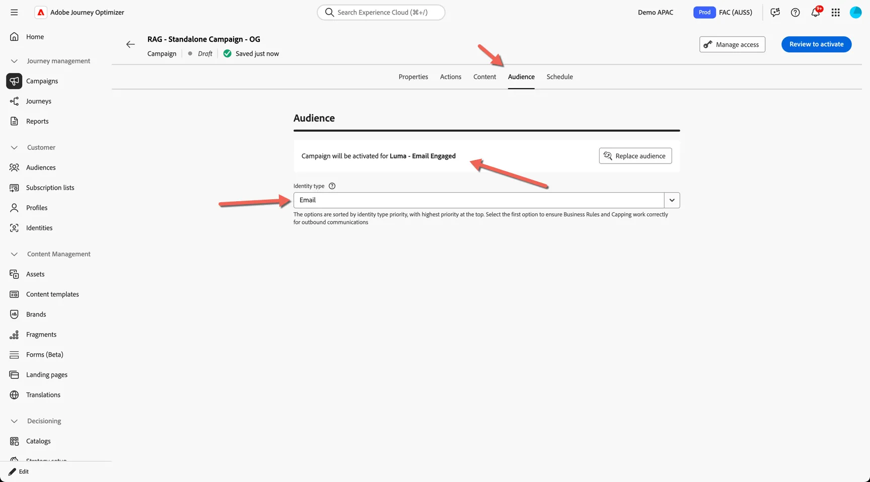Open Profiles person icon
Image resolution: width=870 pixels, height=482 pixels.
click(x=14, y=208)
